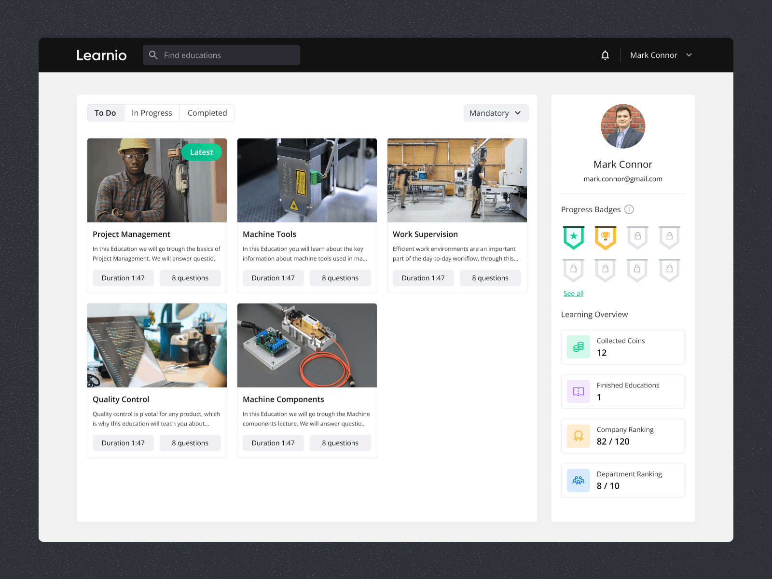Switch to the In Progress tab
772x579 pixels.
point(152,113)
